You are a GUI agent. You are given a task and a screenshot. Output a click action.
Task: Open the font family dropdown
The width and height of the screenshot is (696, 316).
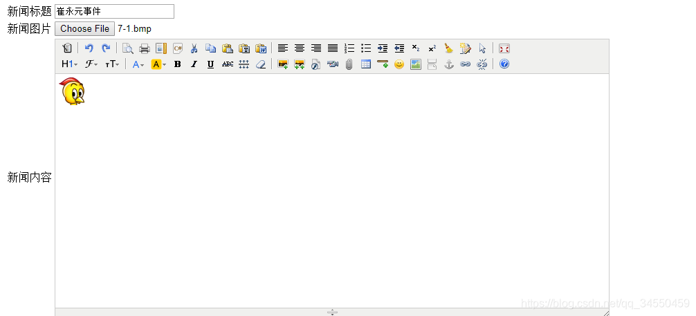click(x=91, y=64)
